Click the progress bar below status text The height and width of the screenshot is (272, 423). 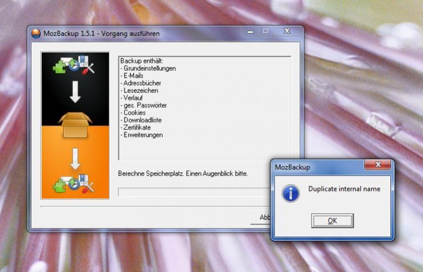click(x=194, y=192)
